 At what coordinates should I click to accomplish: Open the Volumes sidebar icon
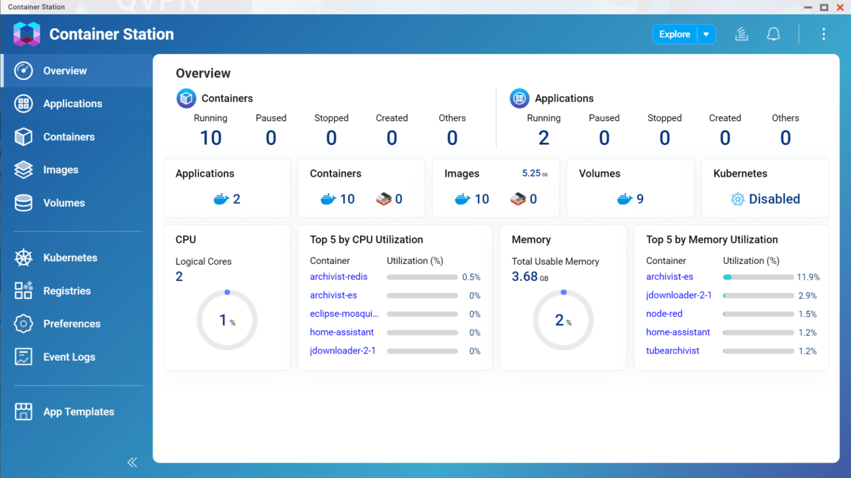(x=23, y=203)
